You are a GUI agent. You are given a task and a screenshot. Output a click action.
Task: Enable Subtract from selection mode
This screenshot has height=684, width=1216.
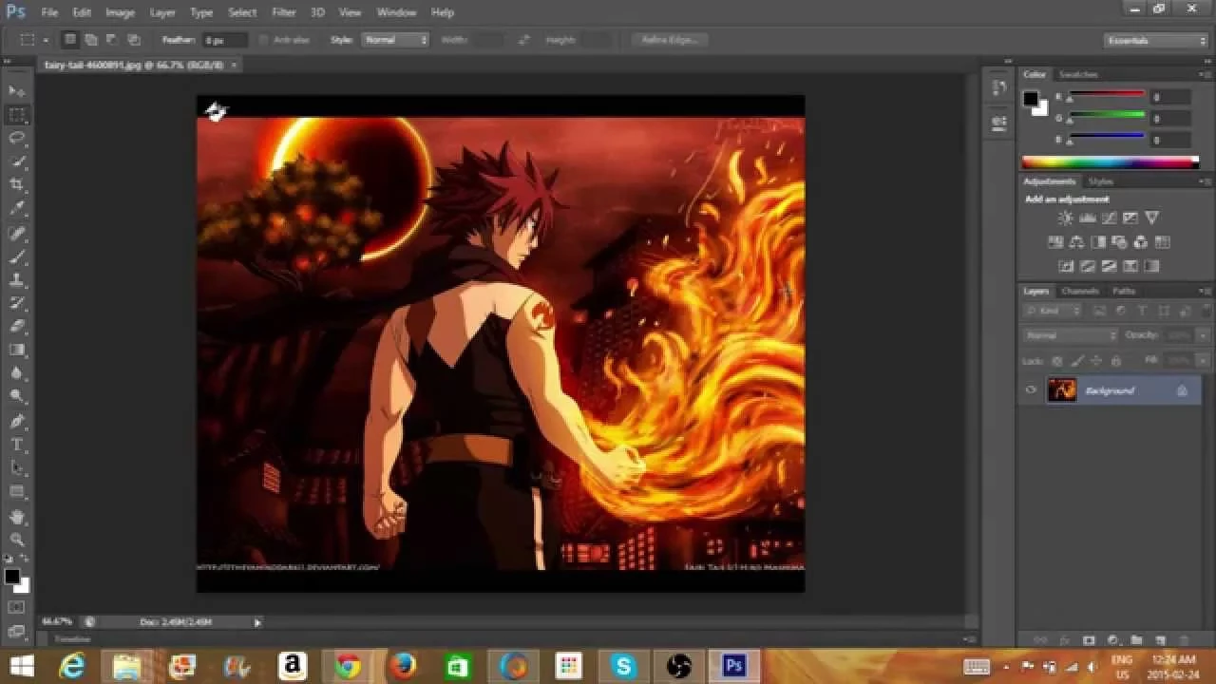tap(112, 40)
